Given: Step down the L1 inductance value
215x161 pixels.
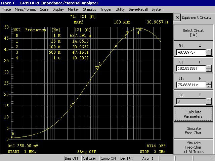Looking at the screenshot, I should tap(209, 87).
